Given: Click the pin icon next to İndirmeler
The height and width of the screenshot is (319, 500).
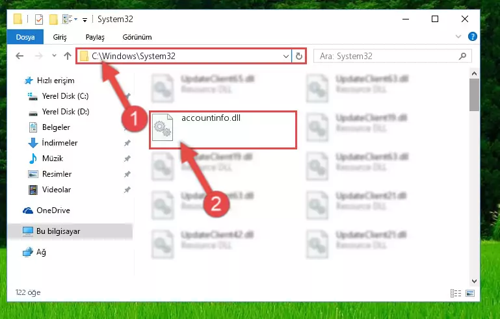Looking at the screenshot, I should click(x=127, y=143).
